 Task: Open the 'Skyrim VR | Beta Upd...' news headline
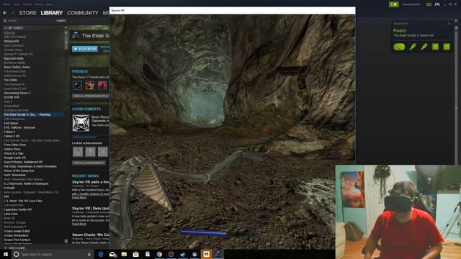point(91,209)
